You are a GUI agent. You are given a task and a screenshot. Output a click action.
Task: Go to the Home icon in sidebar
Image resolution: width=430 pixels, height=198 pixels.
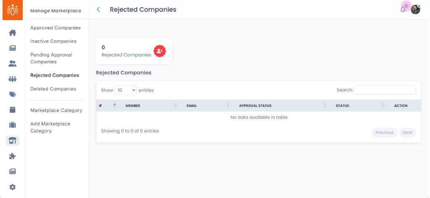pos(13,33)
